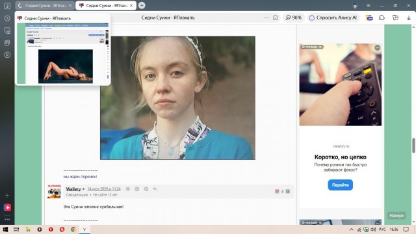Click the scrollbar down arrow
The image size is (416, 234).
[x=413, y=222]
